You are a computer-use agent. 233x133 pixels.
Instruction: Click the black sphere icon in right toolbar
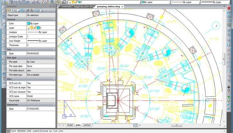[x=229, y=86]
